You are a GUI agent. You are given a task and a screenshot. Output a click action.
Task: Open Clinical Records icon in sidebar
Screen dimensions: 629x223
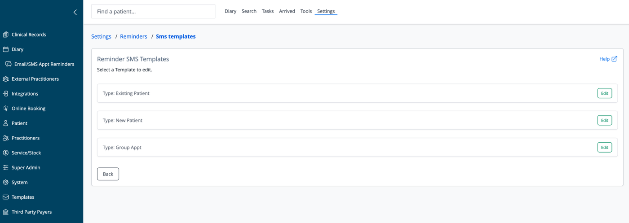click(6, 35)
